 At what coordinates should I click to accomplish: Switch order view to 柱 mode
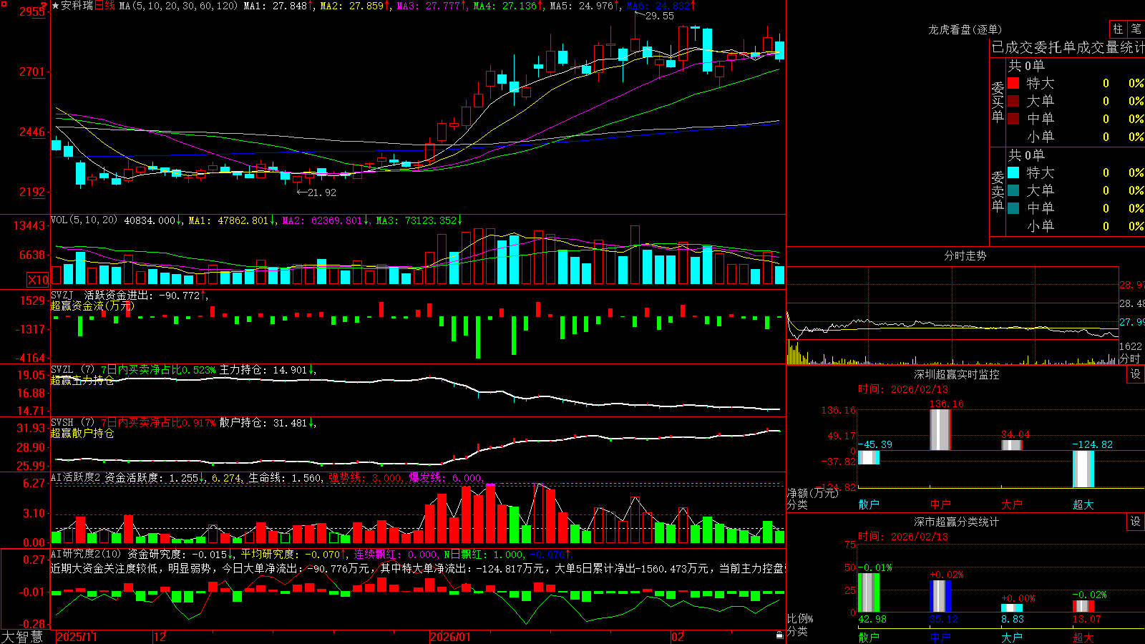point(1118,29)
